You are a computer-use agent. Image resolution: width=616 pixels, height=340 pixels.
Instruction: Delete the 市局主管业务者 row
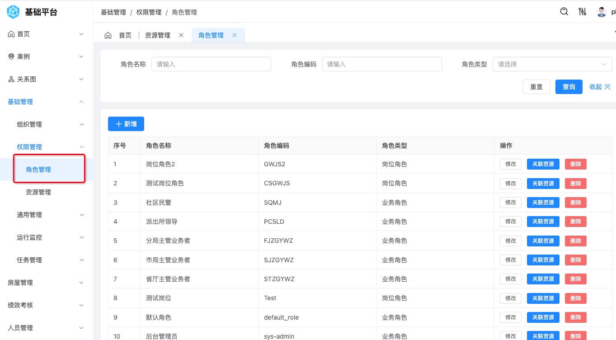pos(576,260)
